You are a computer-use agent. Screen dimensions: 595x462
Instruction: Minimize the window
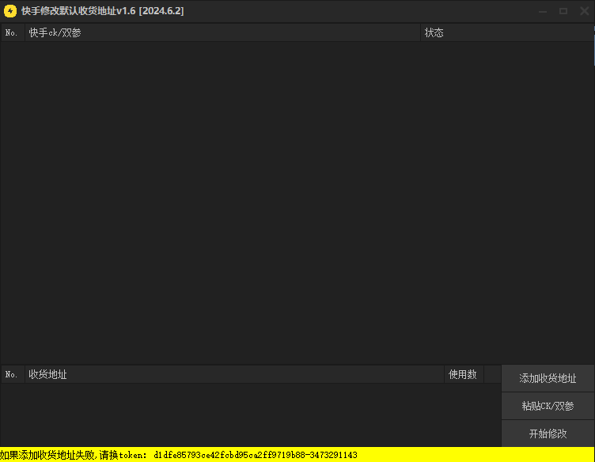(x=543, y=11)
